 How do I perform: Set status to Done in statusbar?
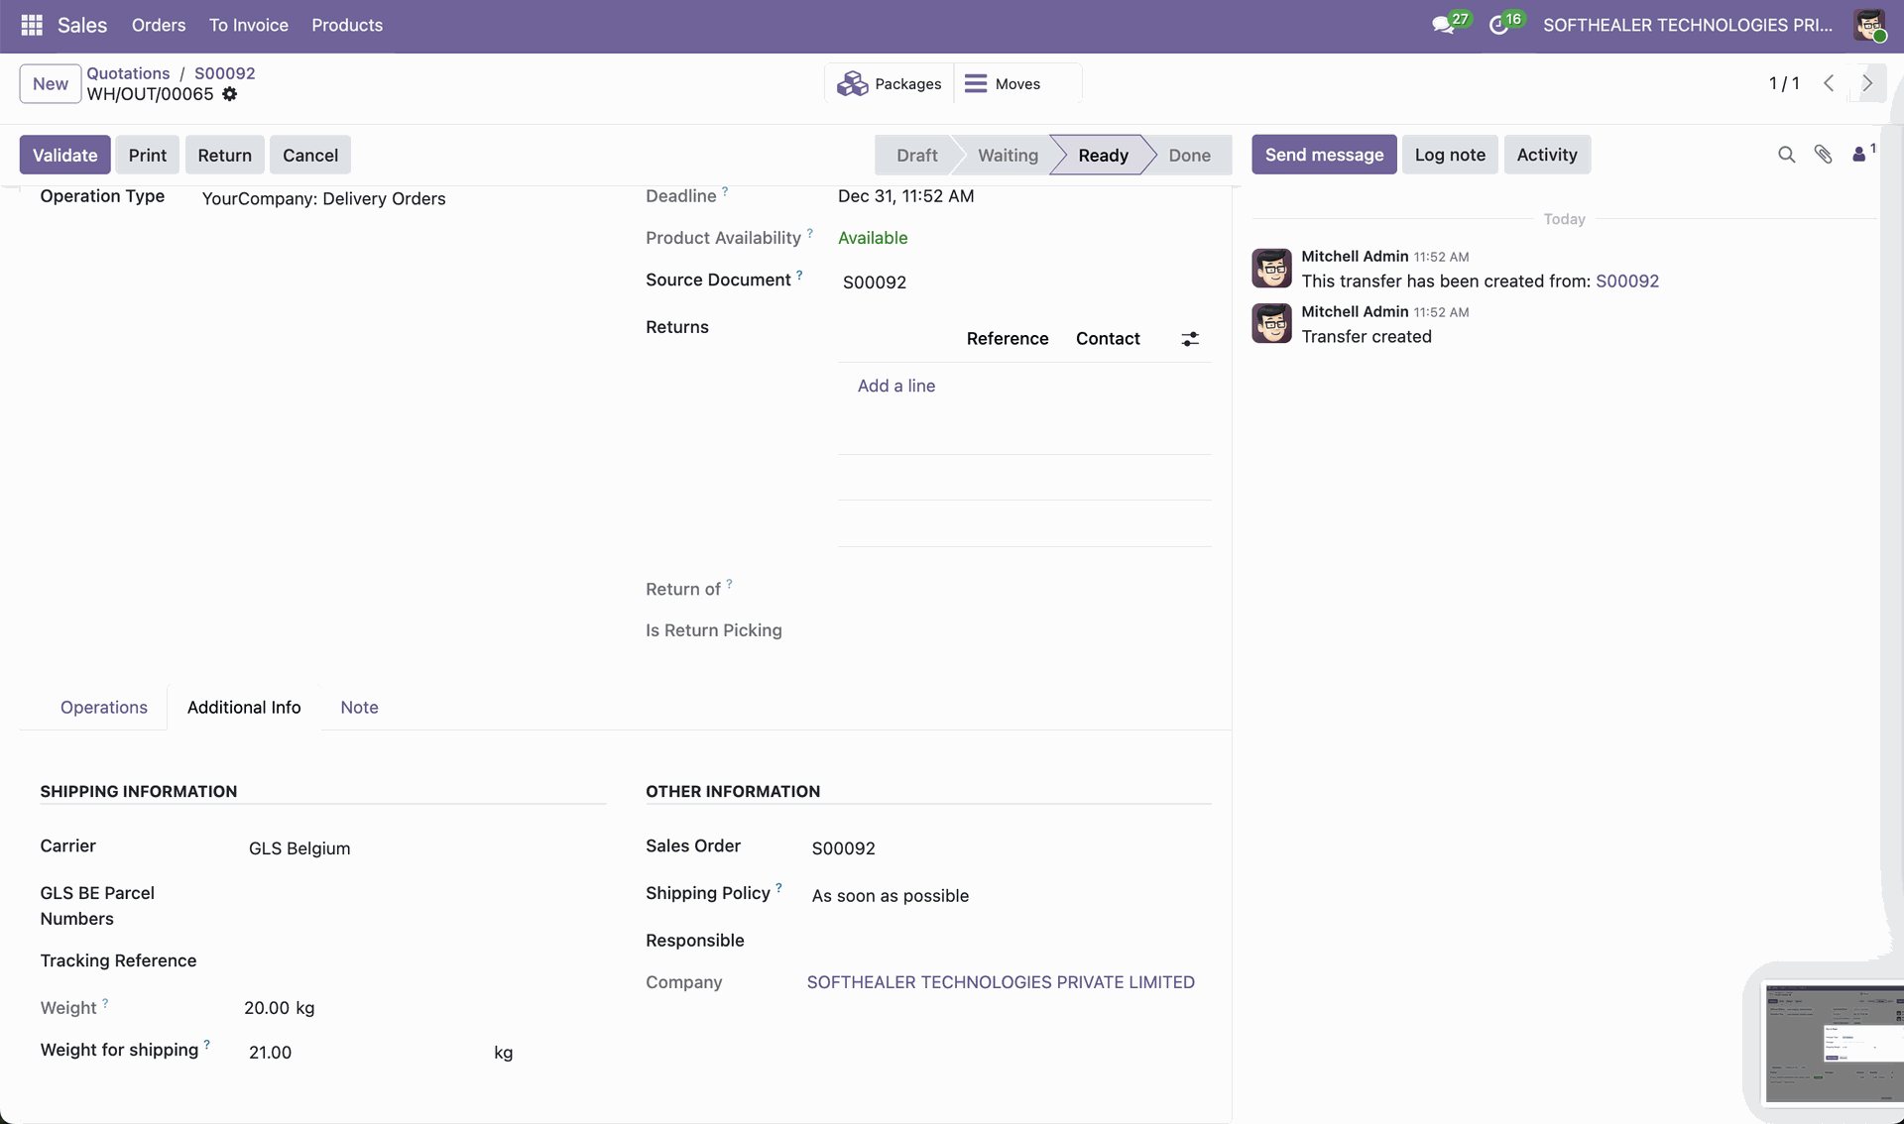click(x=1189, y=156)
